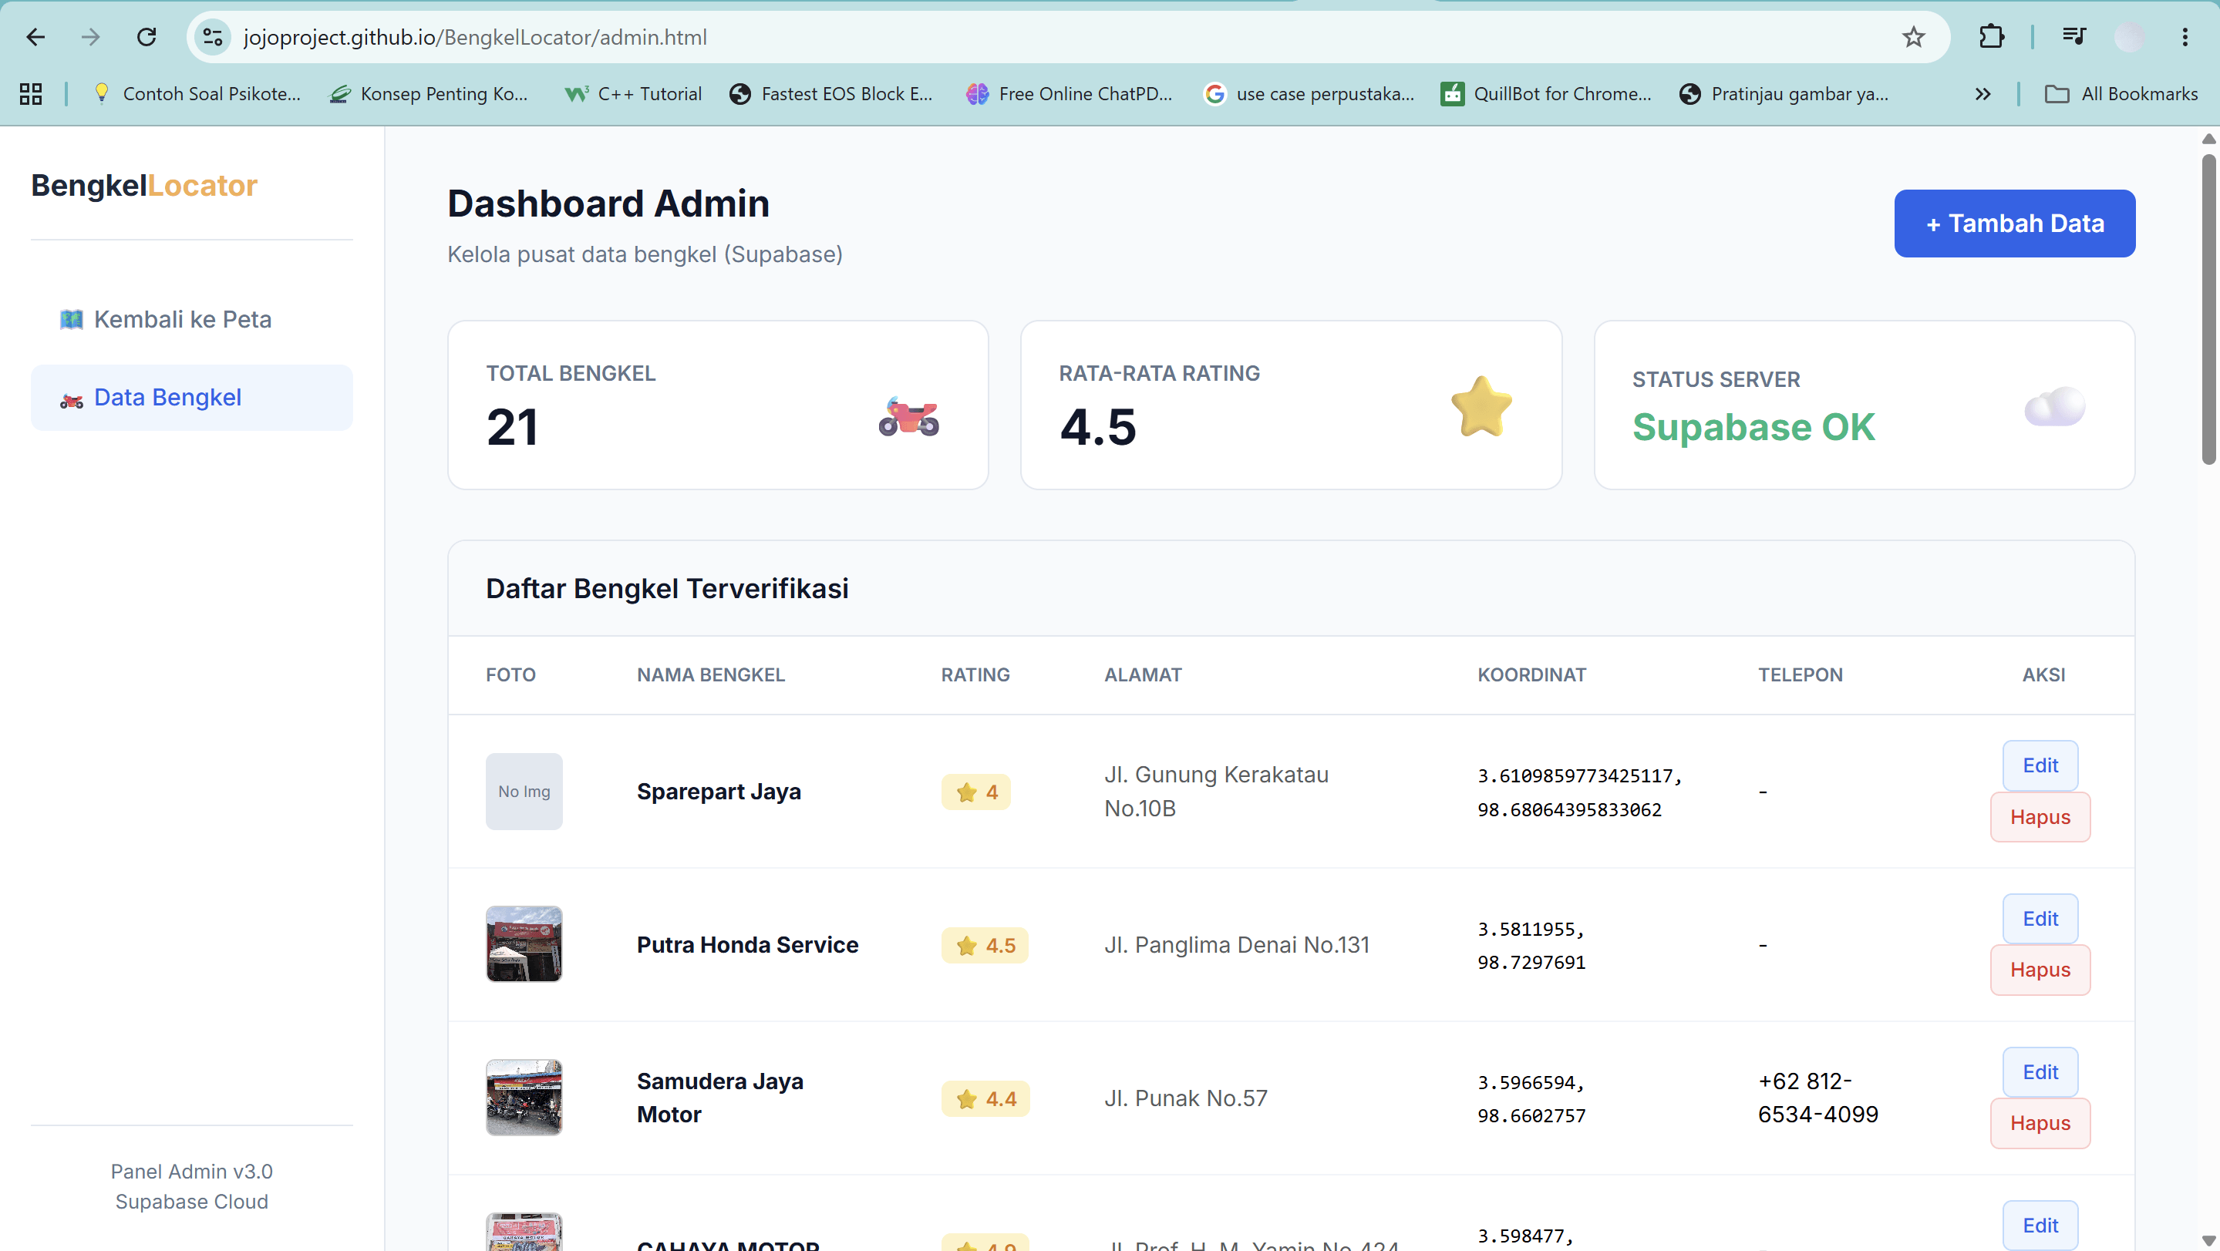Open All Bookmarks folder

[2121, 94]
